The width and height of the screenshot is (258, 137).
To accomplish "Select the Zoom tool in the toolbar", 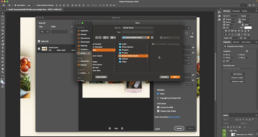I will point(3,72).
